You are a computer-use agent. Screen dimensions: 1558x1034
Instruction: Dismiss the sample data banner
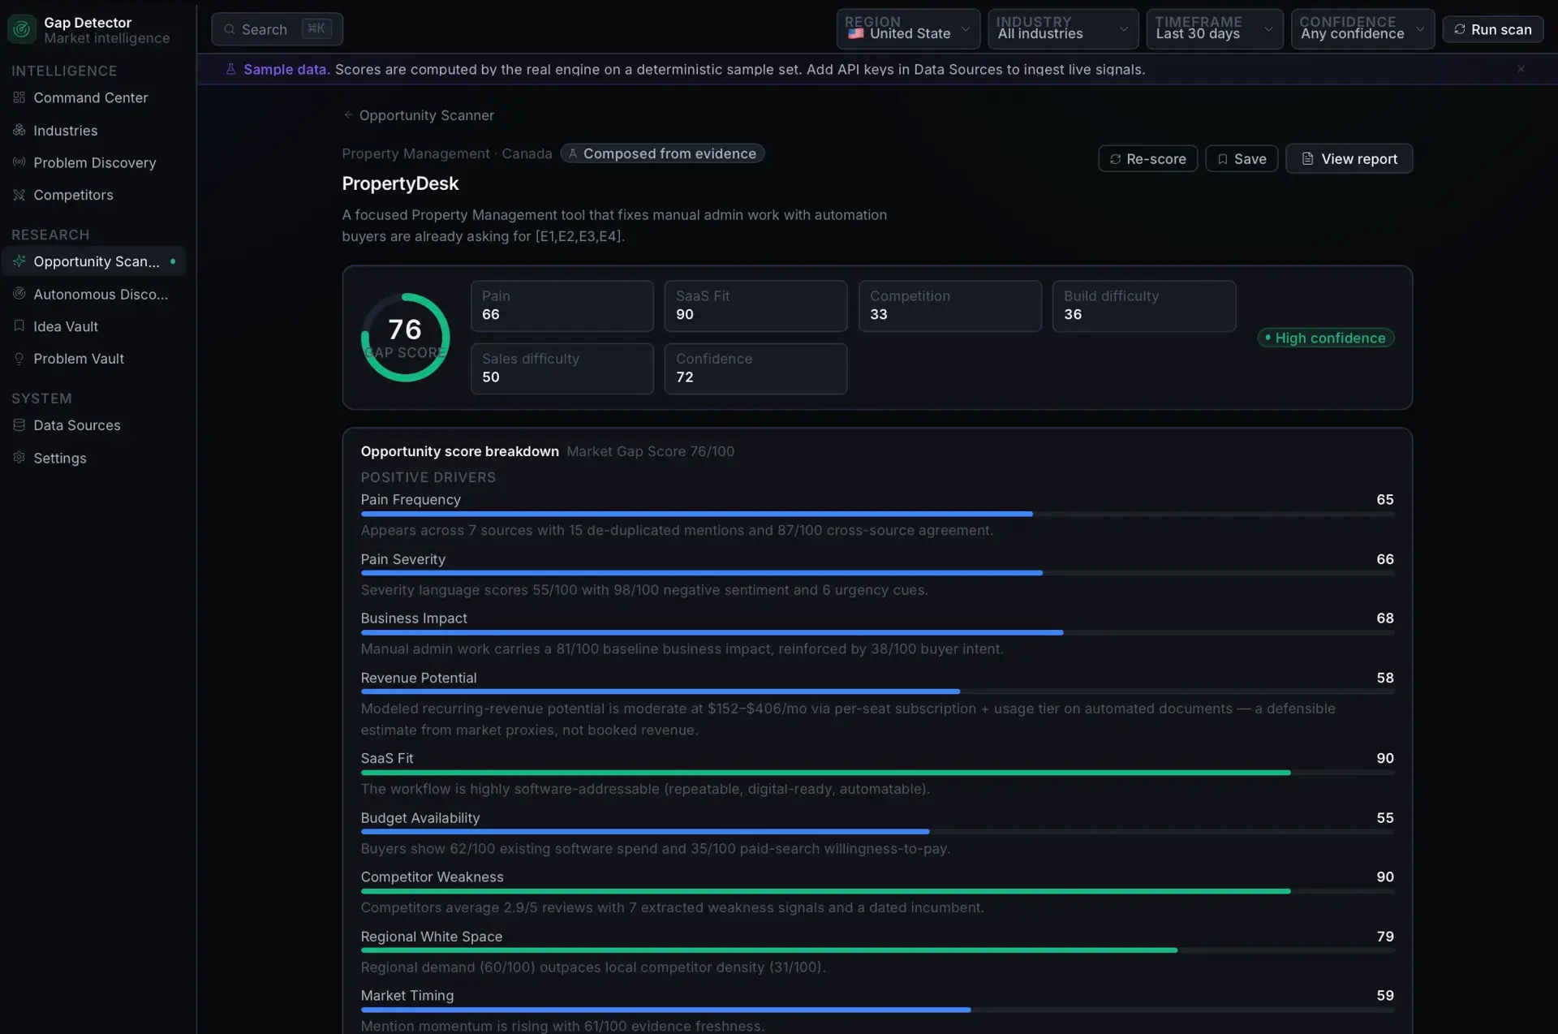tap(1521, 69)
